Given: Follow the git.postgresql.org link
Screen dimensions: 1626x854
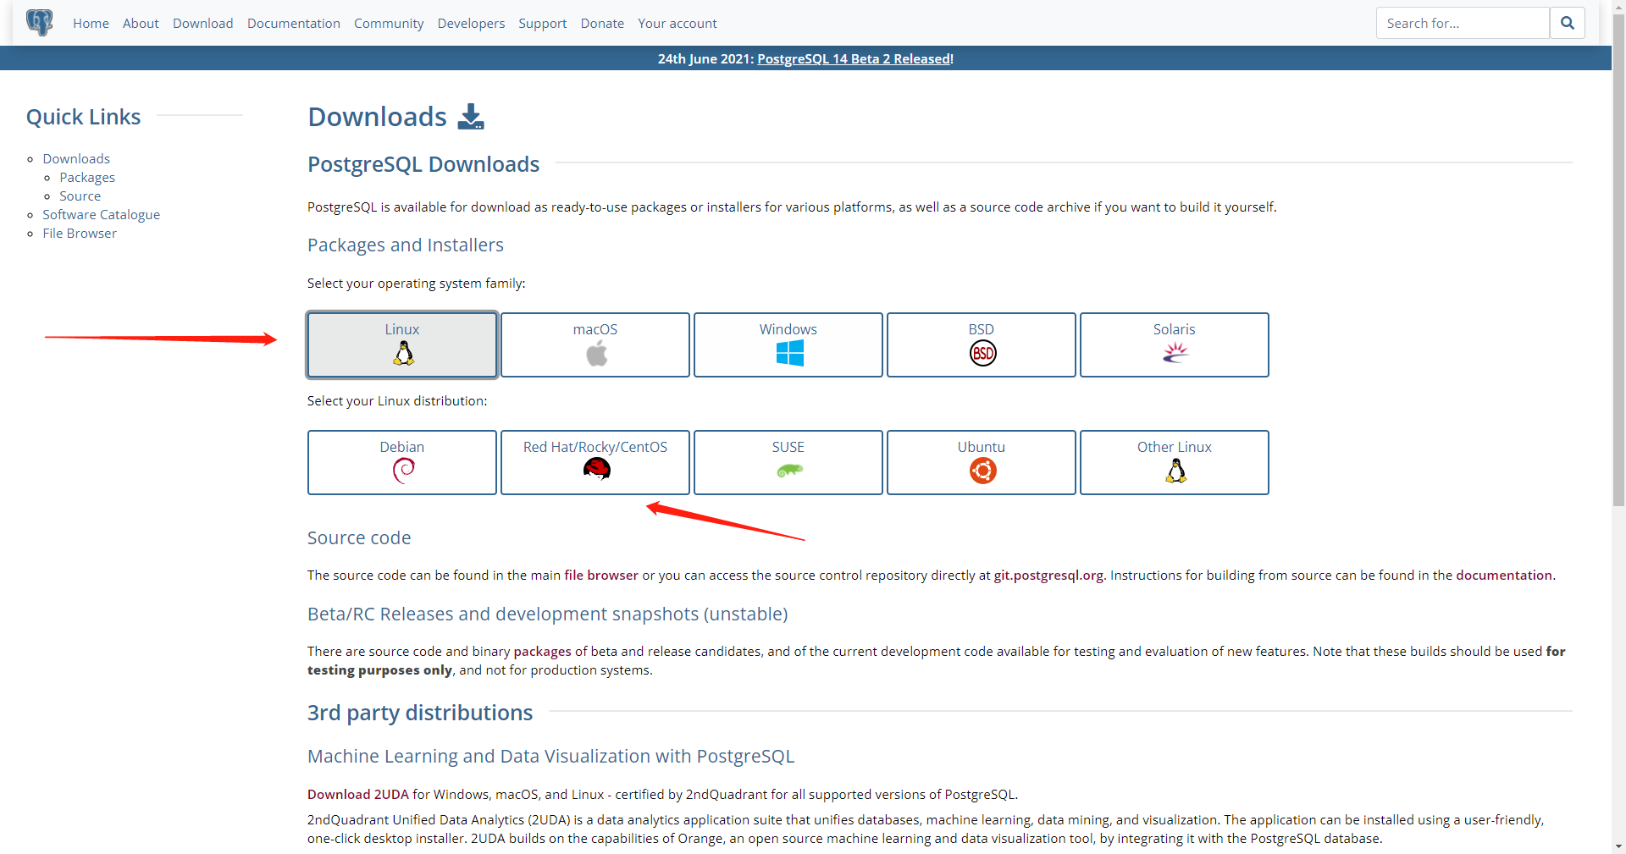Looking at the screenshot, I should (1048, 576).
